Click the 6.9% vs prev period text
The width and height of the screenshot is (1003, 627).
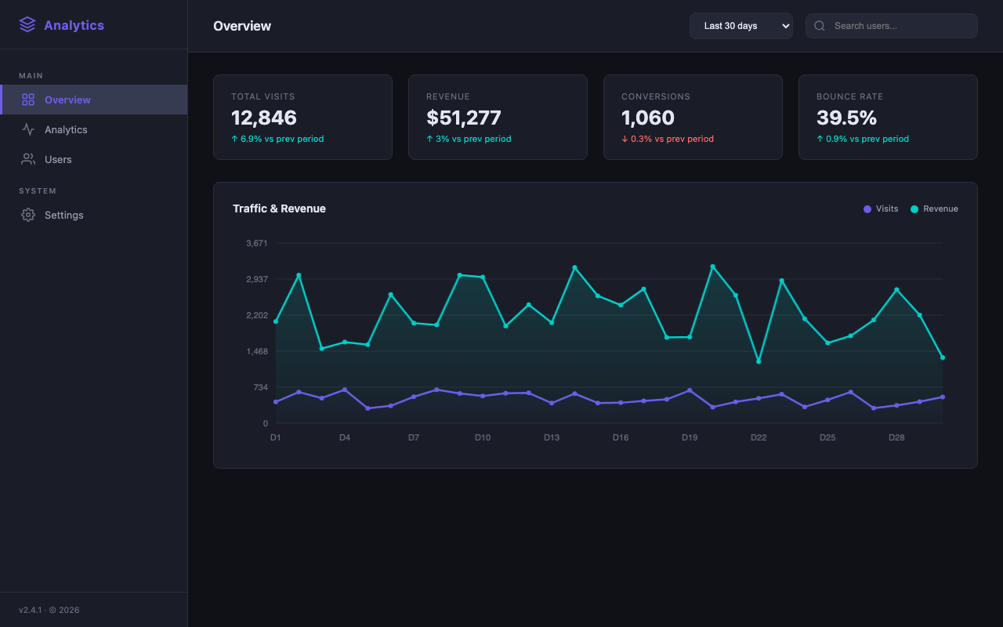click(277, 139)
